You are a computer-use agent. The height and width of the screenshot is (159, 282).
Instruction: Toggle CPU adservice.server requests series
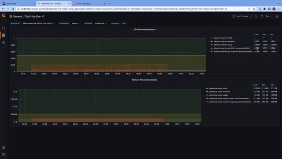[x=224, y=42]
